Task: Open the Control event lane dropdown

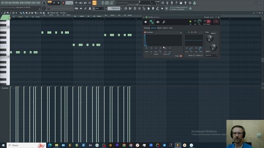Action: click(x=5, y=88)
